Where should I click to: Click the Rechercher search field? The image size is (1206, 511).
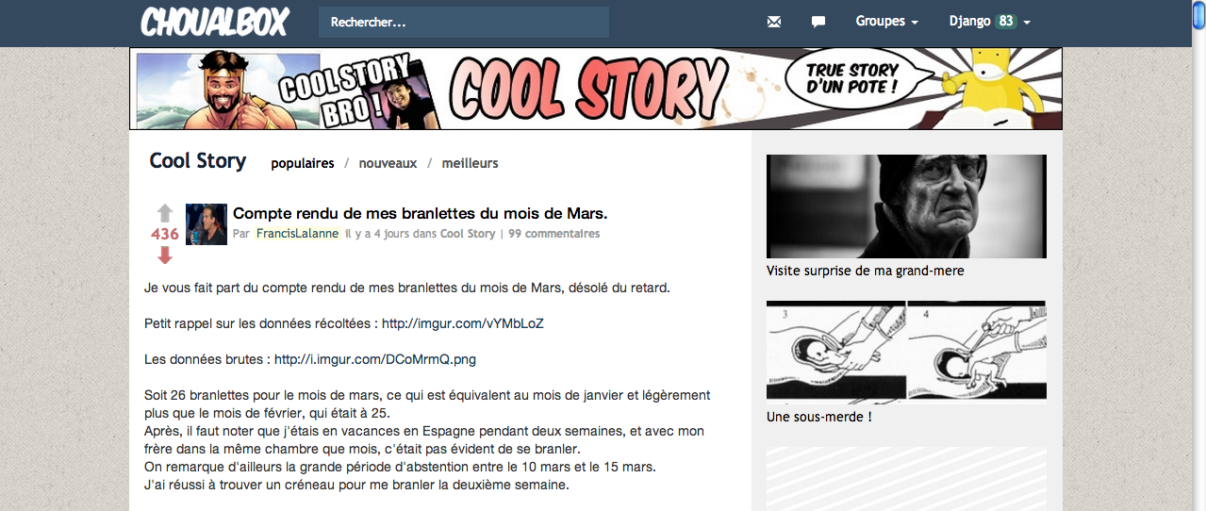pyautogui.click(x=464, y=22)
